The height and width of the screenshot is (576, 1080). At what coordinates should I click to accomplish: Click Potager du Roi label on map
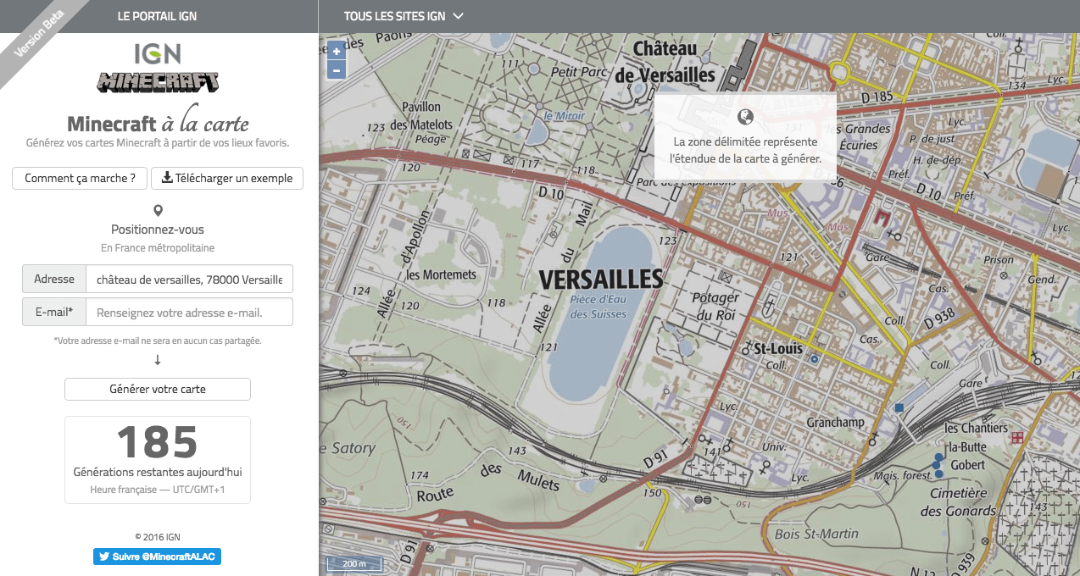[x=716, y=307]
